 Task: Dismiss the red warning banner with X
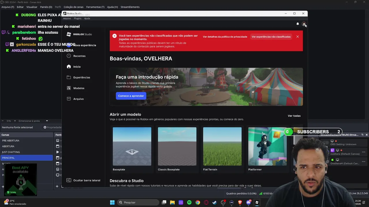pos(298,37)
